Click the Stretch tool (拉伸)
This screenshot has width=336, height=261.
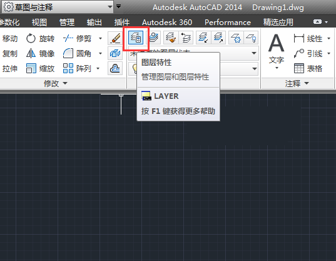pos(10,68)
